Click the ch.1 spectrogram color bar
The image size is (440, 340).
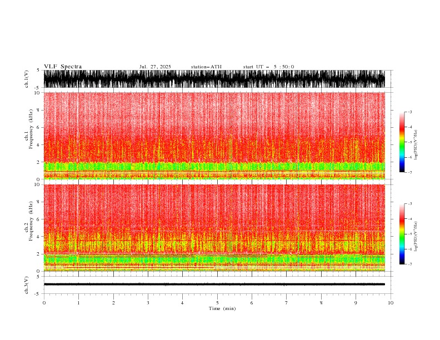[x=402, y=142]
